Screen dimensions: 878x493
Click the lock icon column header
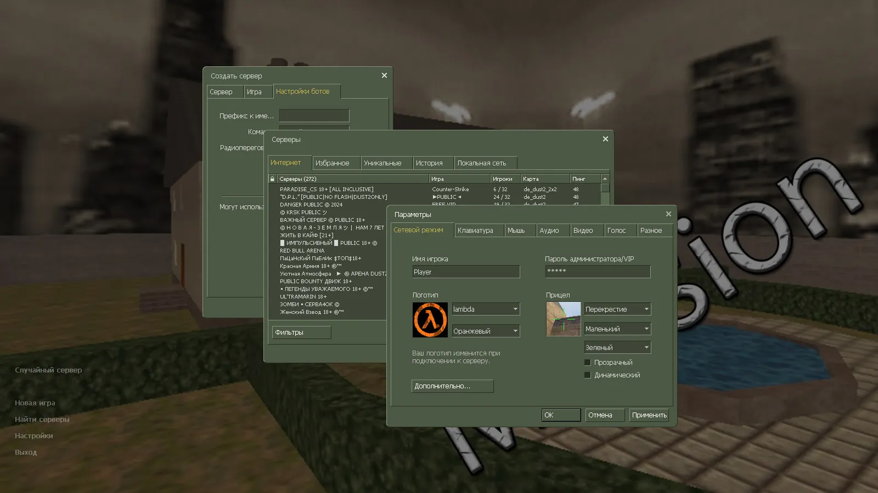272,179
